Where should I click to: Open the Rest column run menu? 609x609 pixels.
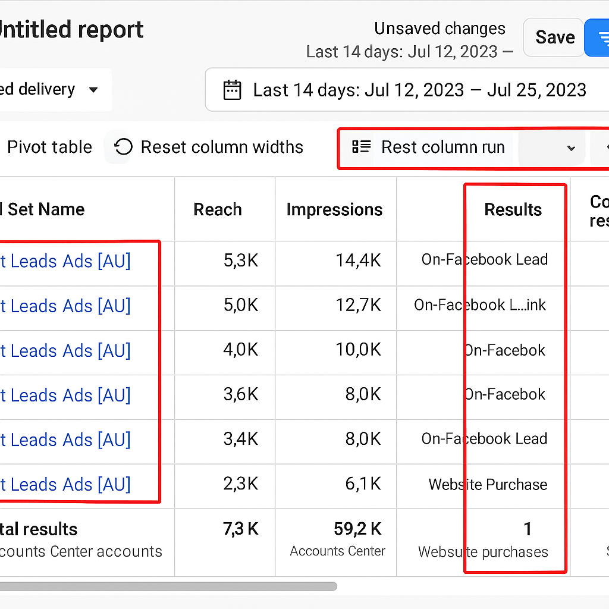pyautogui.click(x=442, y=147)
